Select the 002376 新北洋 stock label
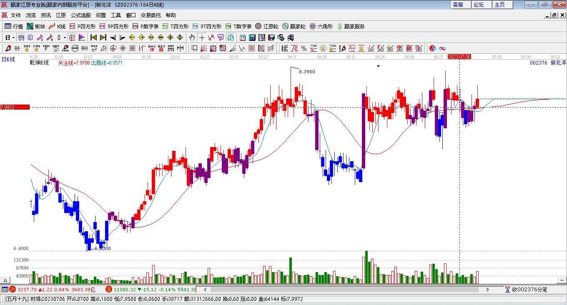The height and width of the screenshot is (305, 567). [548, 63]
